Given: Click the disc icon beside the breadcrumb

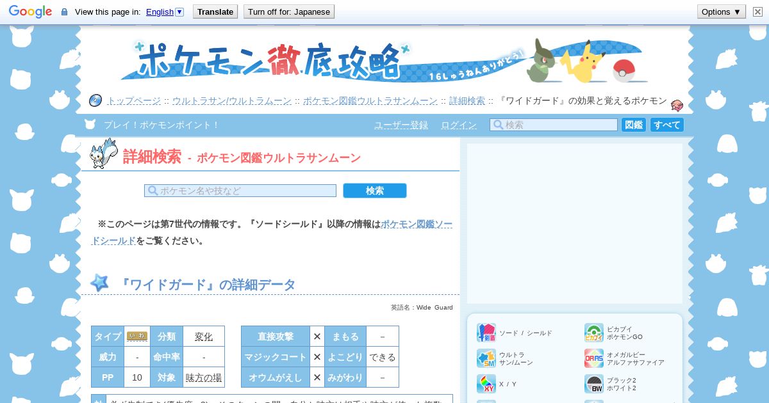Looking at the screenshot, I should 95,100.
